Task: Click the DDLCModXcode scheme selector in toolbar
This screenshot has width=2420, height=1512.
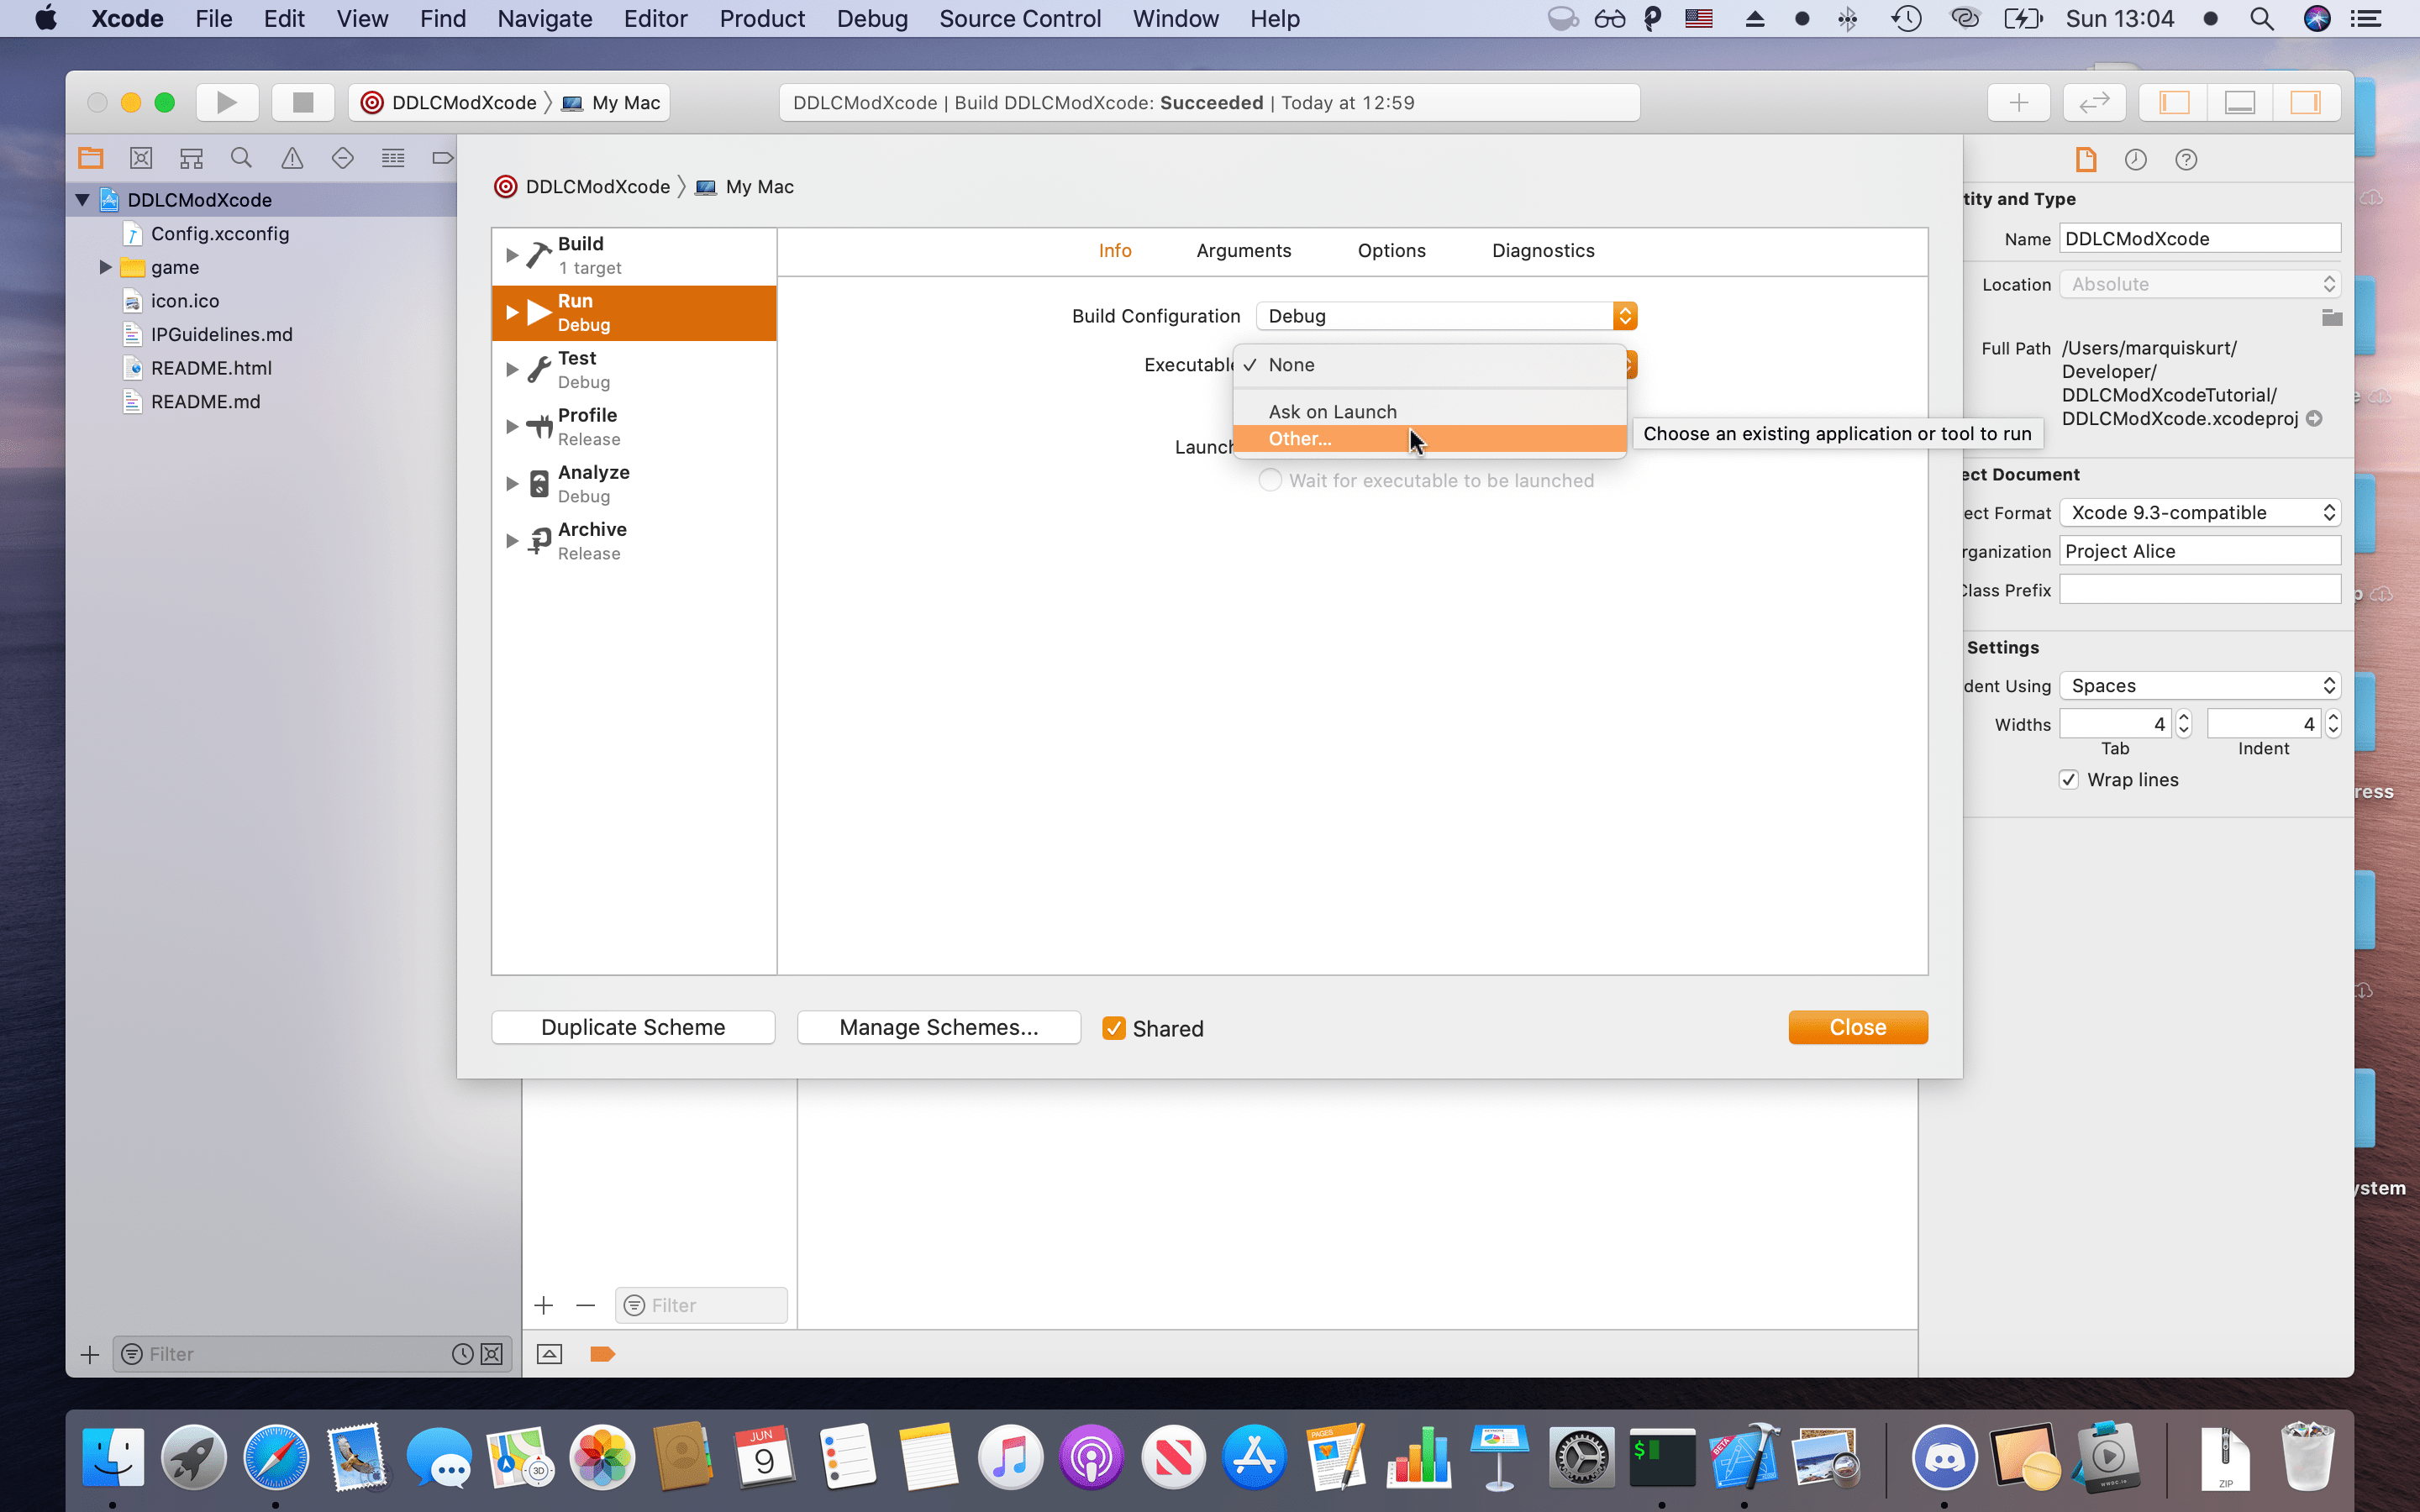Action: (450, 102)
